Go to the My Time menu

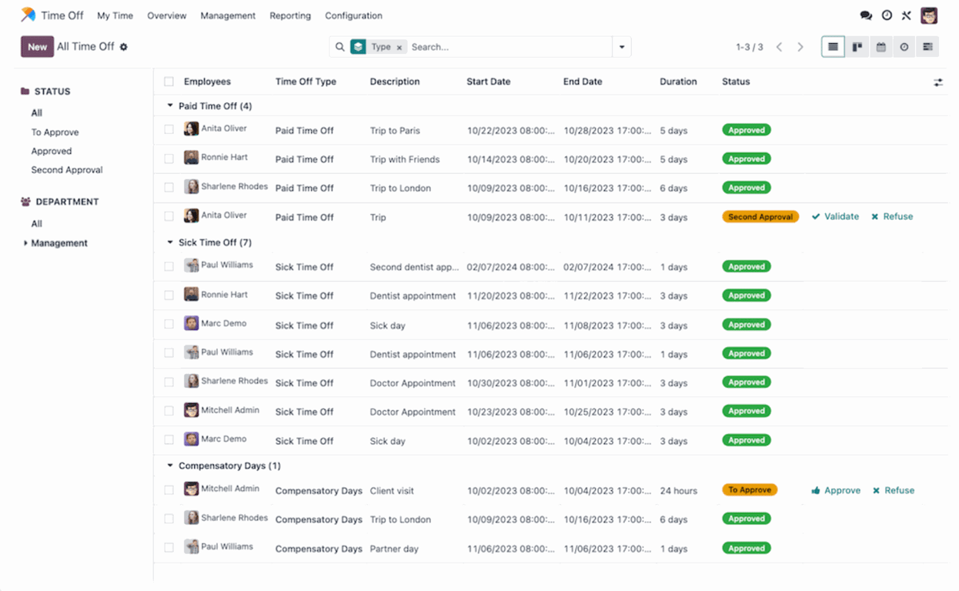coord(115,15)
